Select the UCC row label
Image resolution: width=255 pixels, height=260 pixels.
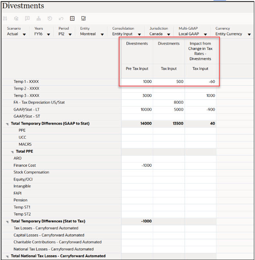click(x=22, y=137)
